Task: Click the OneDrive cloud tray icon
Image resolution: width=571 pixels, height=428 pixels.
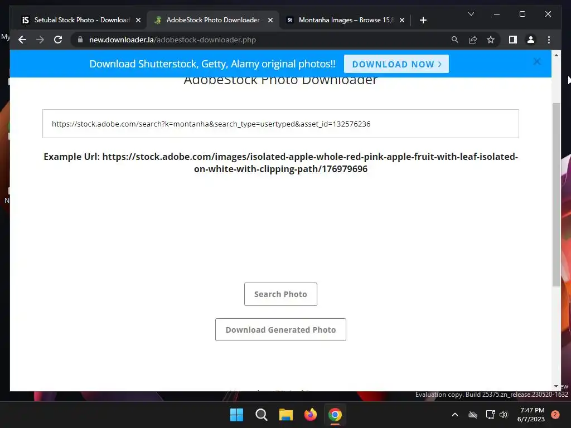Action: pyautogui.click(x=473, y=415)
